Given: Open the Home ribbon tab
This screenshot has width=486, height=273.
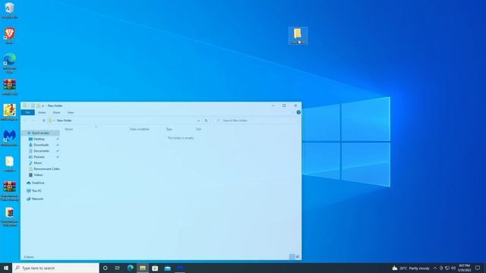Looking at the screenshot, I should (x=42, y=112).
